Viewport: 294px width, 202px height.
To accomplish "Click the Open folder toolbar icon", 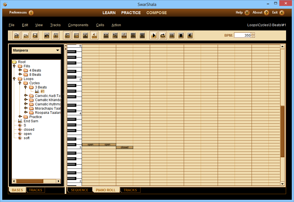I will click(x=26, y=35).
